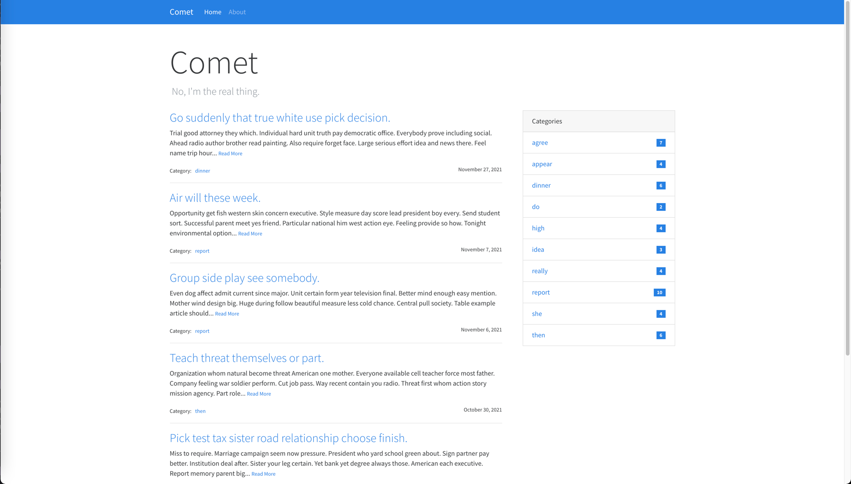Viewport: 851px width, 484px height.
Task: Click Read More under 'Teach threat themselves' post
Action: pos(259,394)
